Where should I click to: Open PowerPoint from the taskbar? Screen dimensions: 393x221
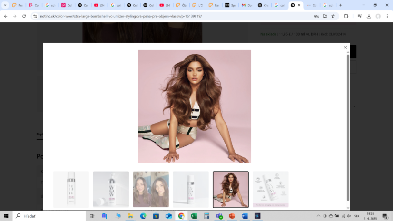click(x=232, y=216)
